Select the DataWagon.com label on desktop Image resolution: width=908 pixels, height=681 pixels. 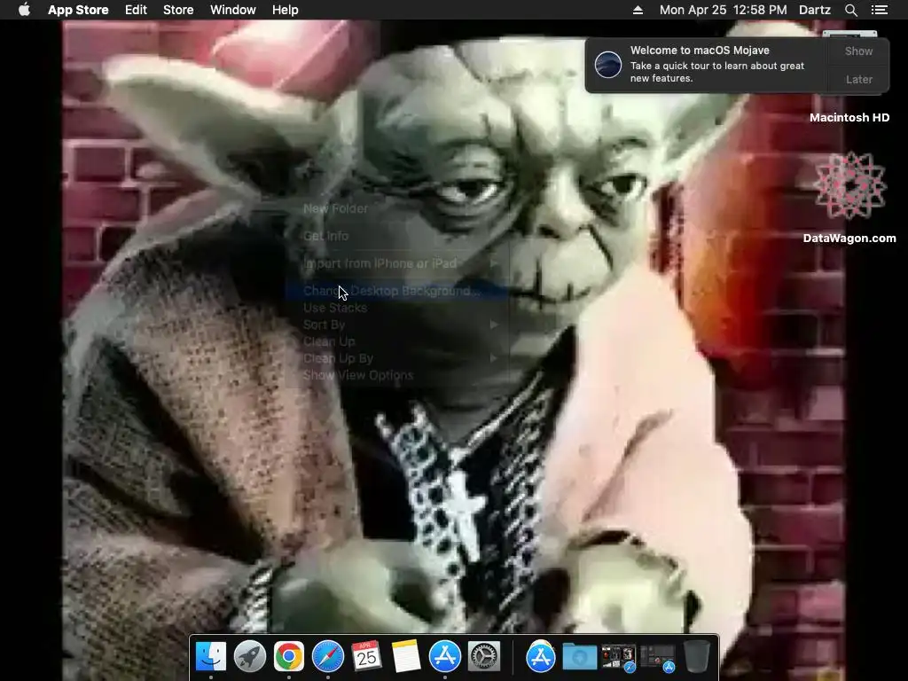849,238
